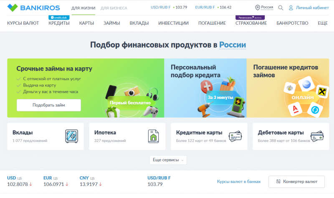Change city via the Россия heading link
The height and width of the screenshot is (198, 334).
coord(233,45)
